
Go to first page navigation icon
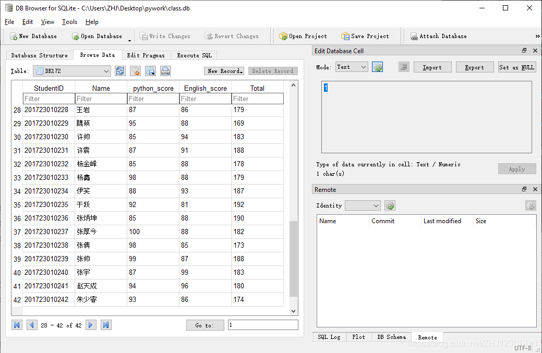[17, 325]
